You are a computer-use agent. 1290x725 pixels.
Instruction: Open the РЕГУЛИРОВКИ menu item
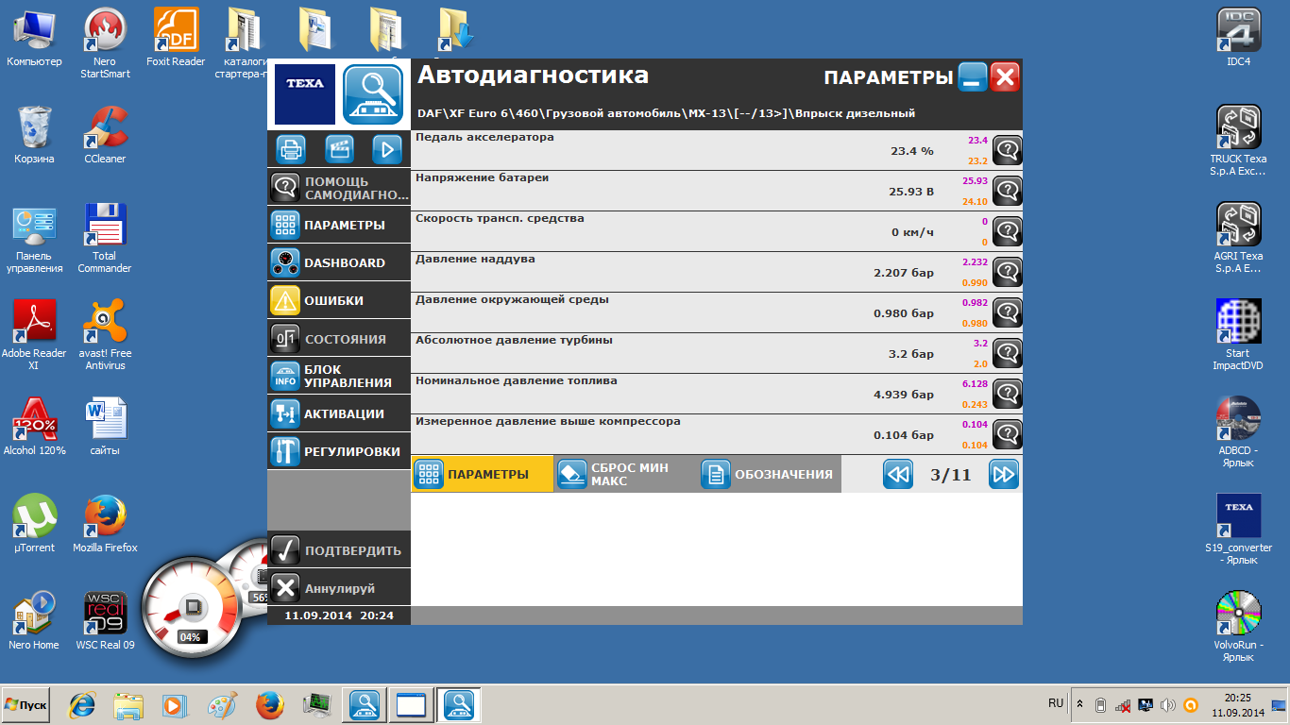339,451
